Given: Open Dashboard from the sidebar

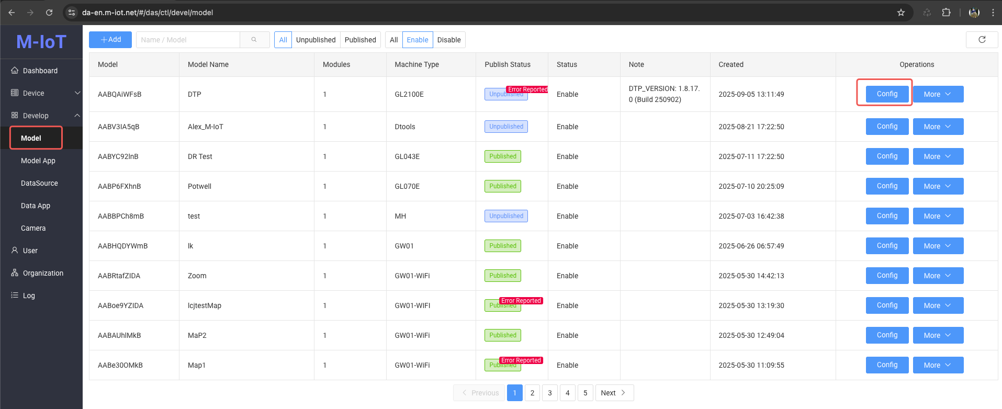Looking at the screenshot, I should [x=40, y=71].
